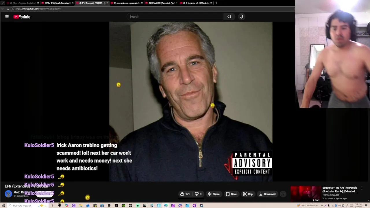Open File Explorer folder on taskbar

click(80, 205)
